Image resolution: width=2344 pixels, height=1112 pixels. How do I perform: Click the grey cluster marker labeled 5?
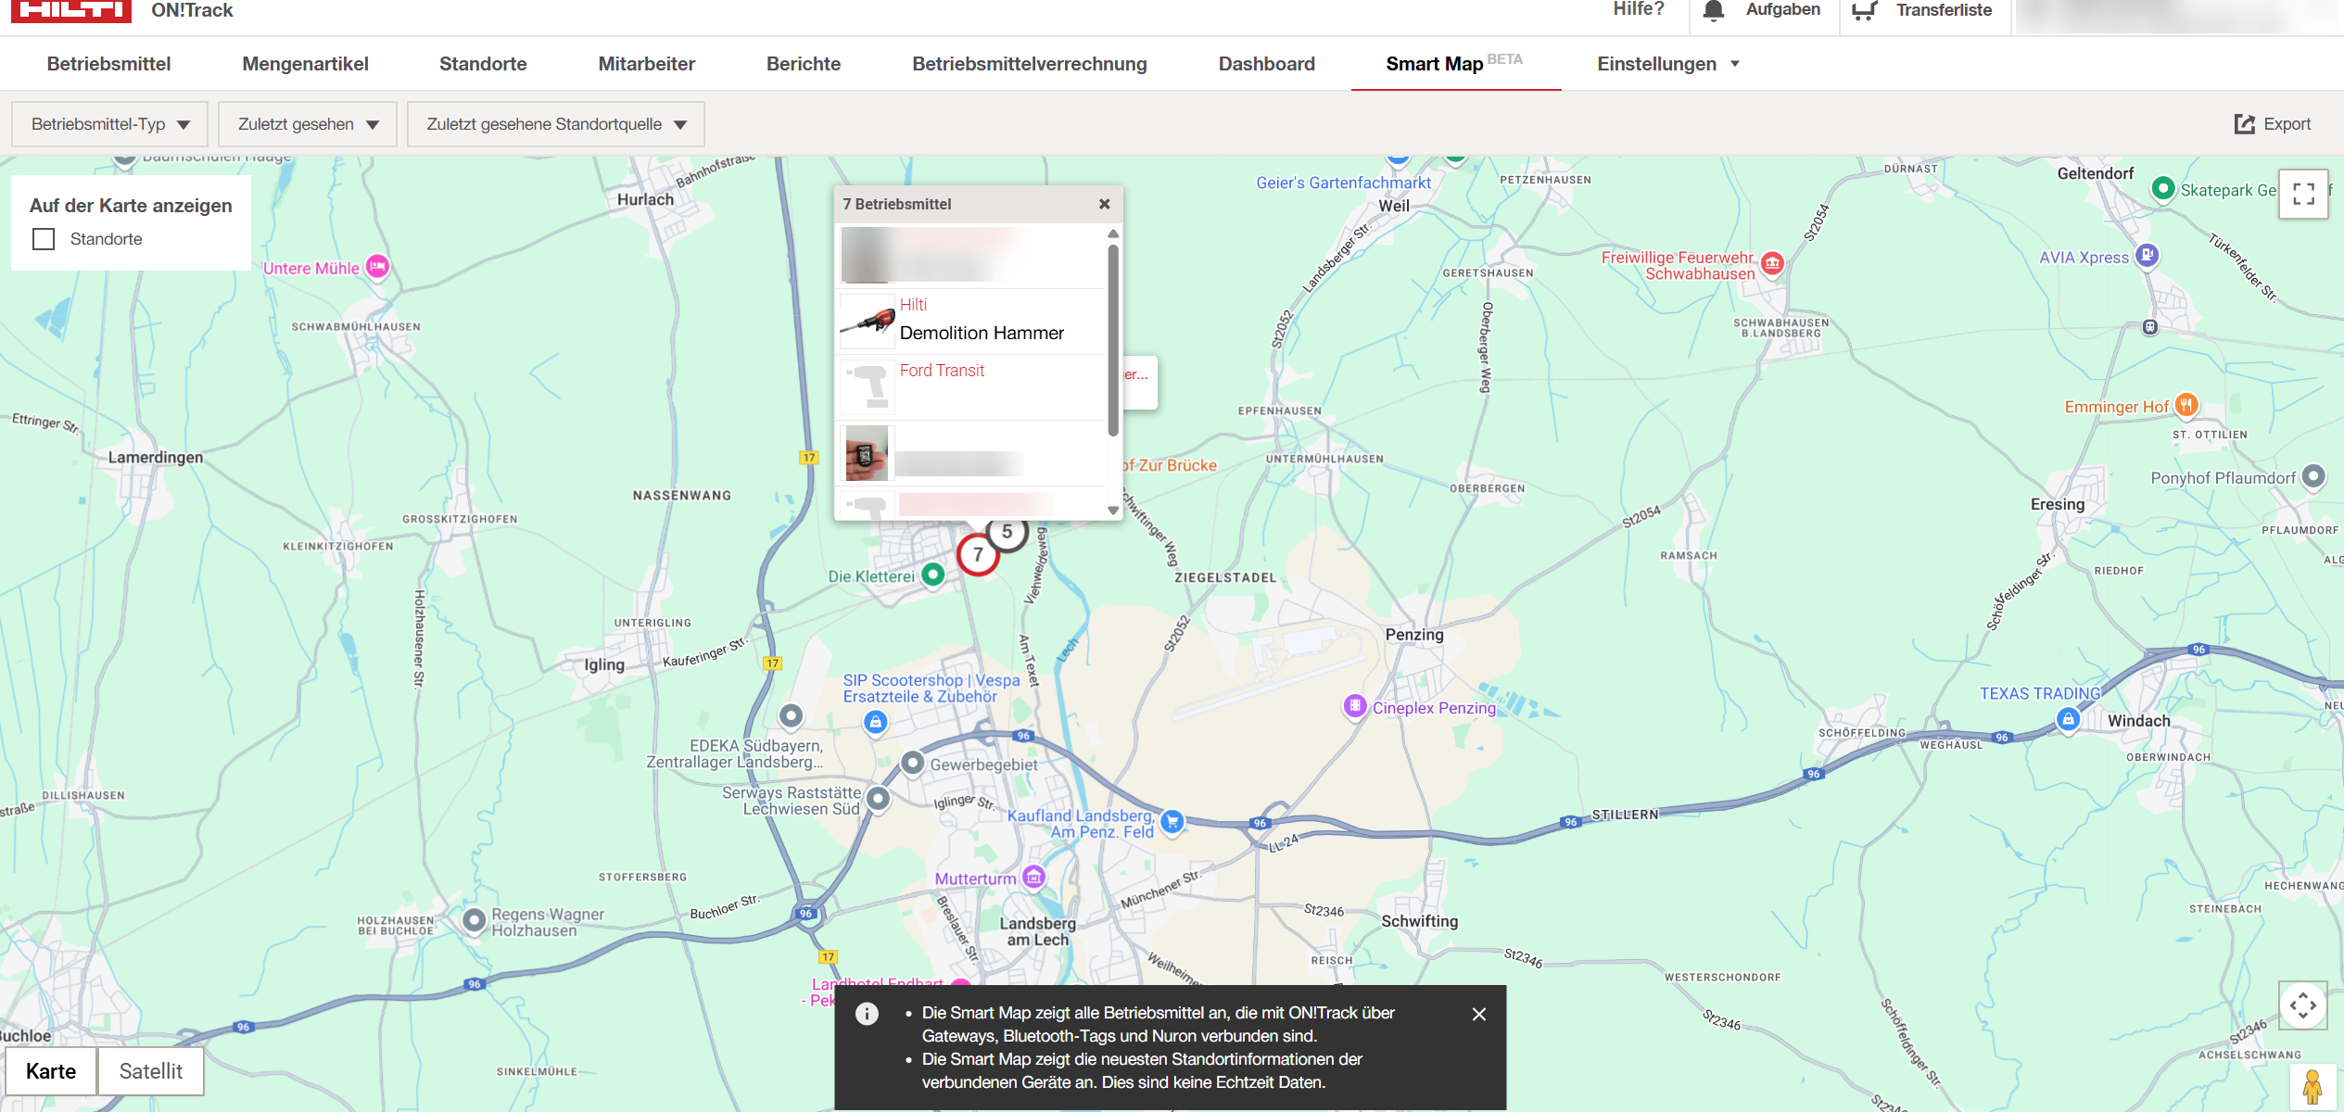click(1008, 532)
